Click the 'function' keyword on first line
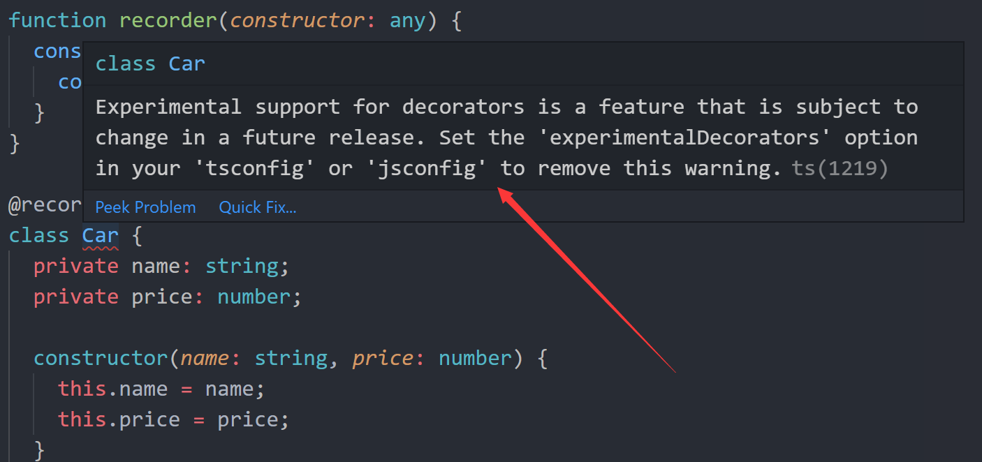The width and height of the screenshot is (982, 462). (57, 20)
